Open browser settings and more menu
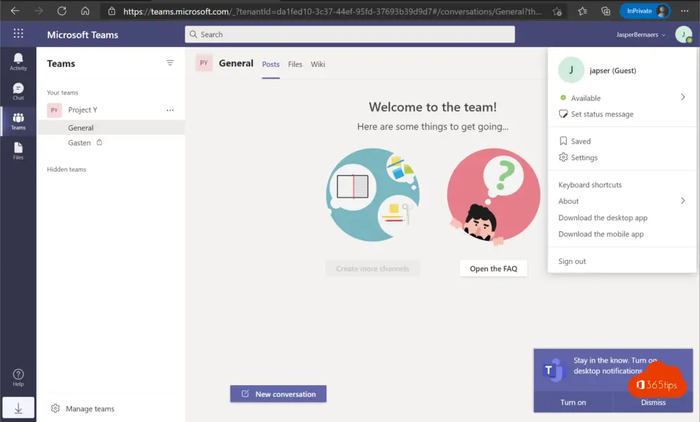The height and width of the screenshot is (422, 700). (x=685, y=11)
